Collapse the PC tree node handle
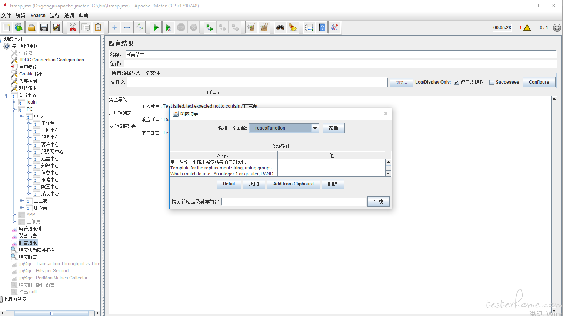The width and height of the screenshot is (563, 316). pos(14,109)
